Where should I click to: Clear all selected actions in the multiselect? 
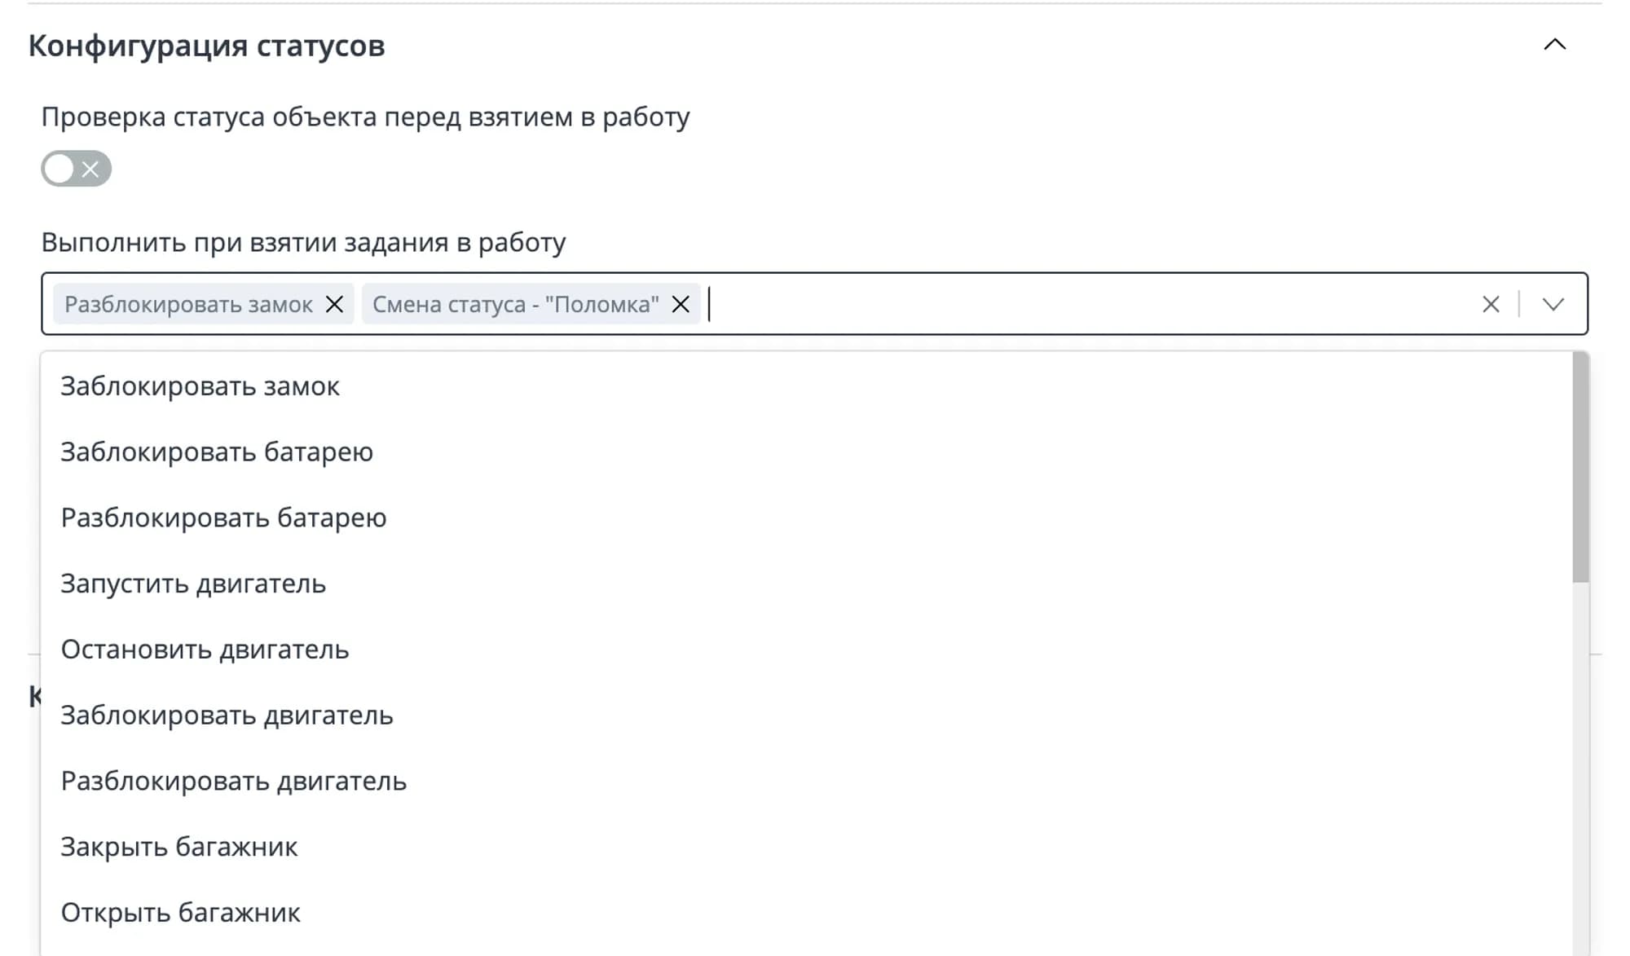pos(1491,304)
